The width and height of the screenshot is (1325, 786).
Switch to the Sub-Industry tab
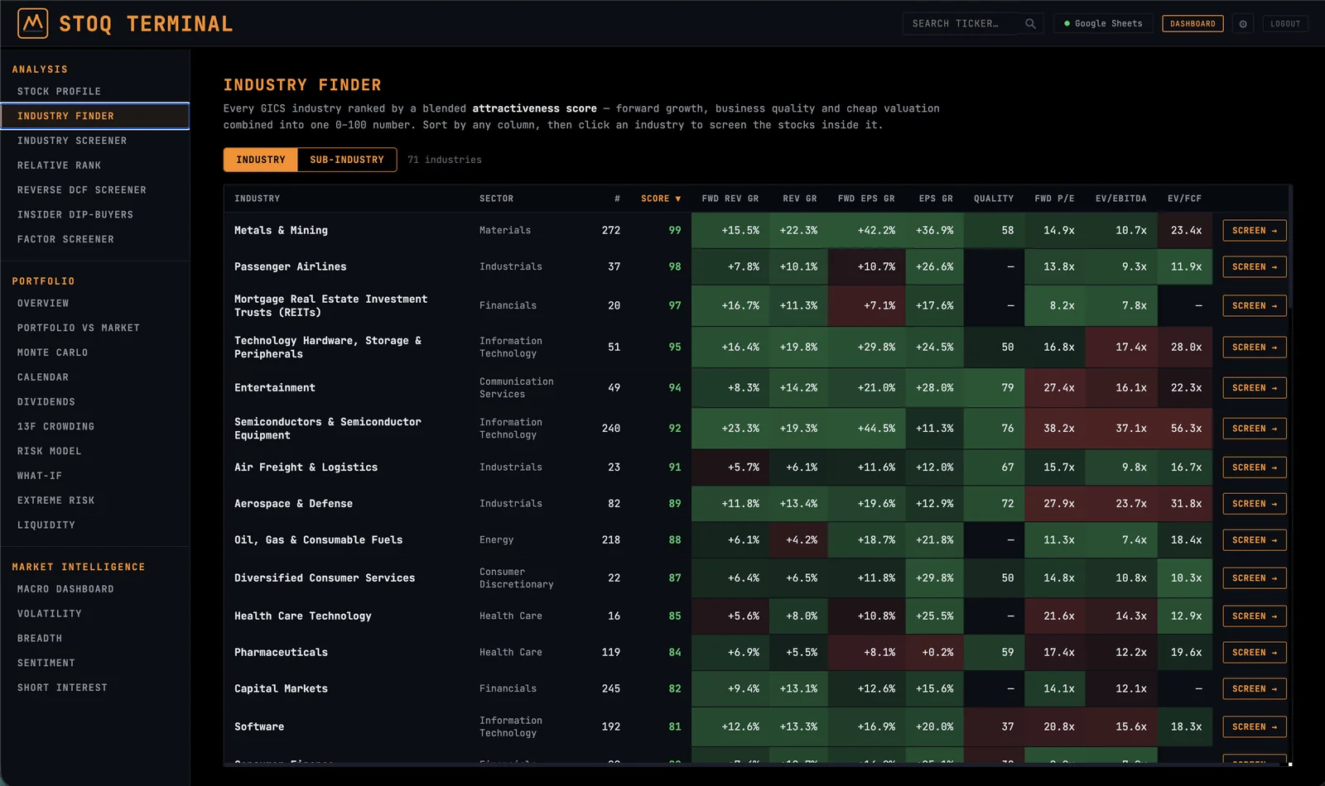click(x=347, y=160)
